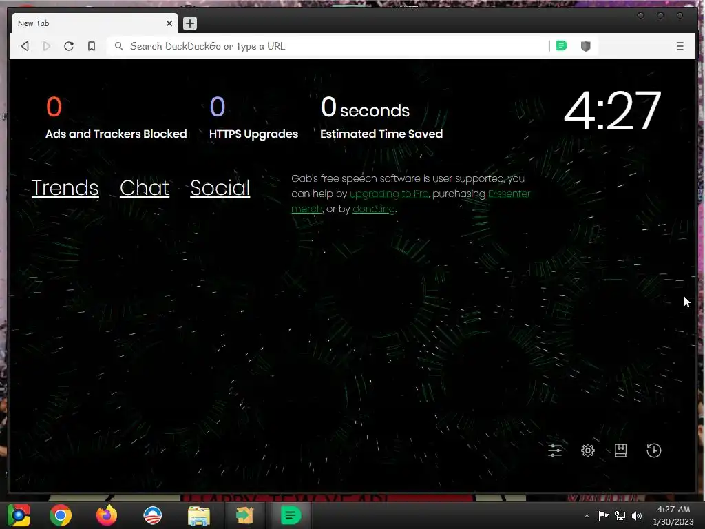Follow the donating link
Image resolution: width=705 pixels, height=529 pixels.
(374, 209)
